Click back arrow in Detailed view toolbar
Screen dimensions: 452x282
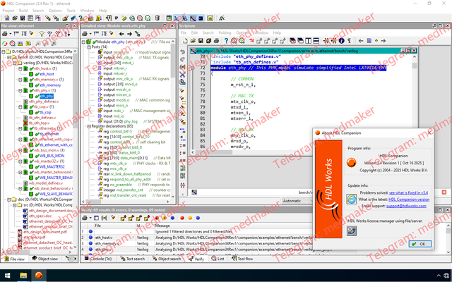[121, 34]
